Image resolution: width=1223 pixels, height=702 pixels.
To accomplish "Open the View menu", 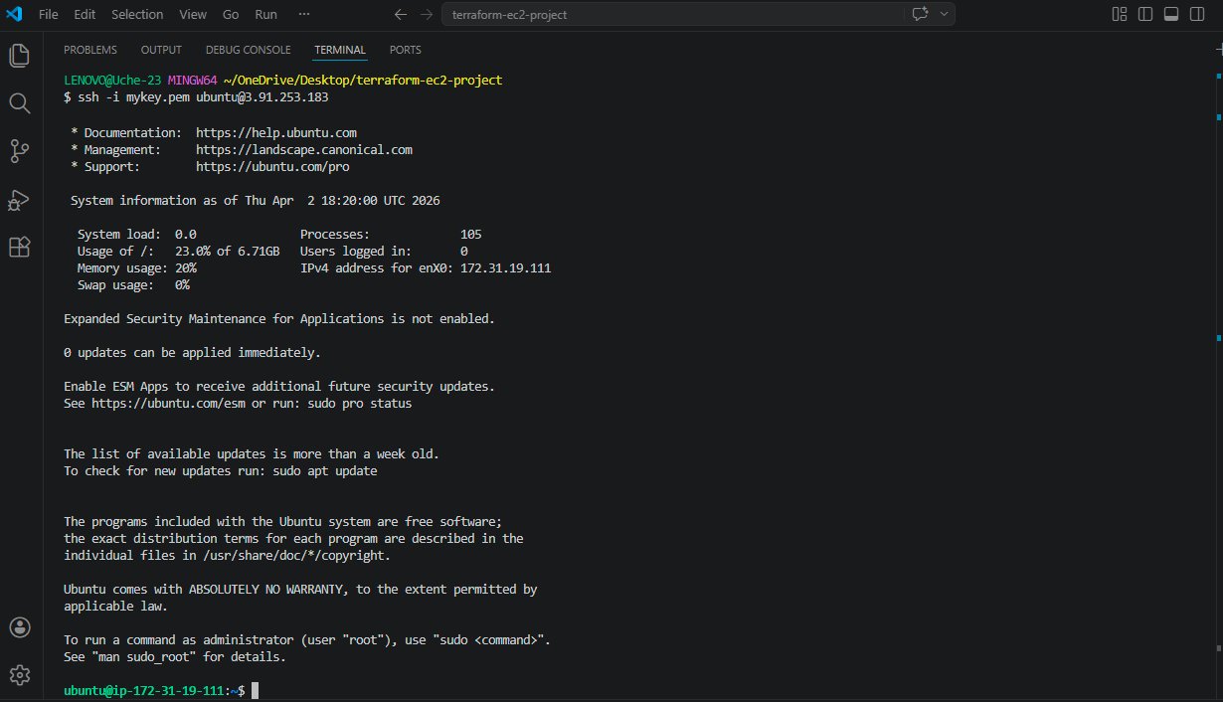I will tap(193, 14).
